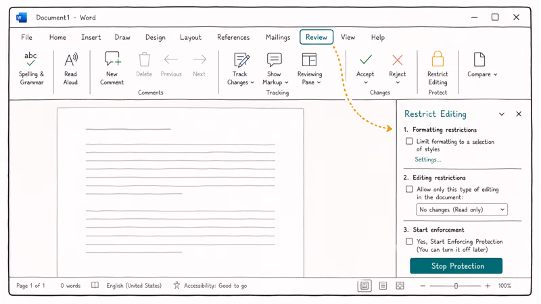Go to Previous comment
This screenshot has height=304, width=541.
171,65
